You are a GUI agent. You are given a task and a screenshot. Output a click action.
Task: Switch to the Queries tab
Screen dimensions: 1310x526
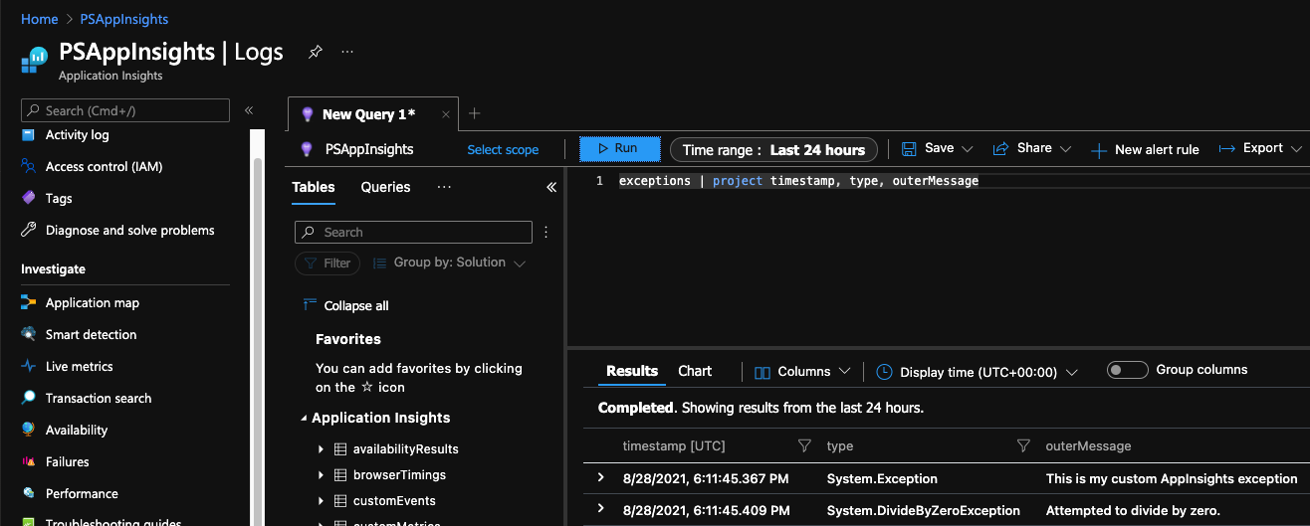click(385, 187)
